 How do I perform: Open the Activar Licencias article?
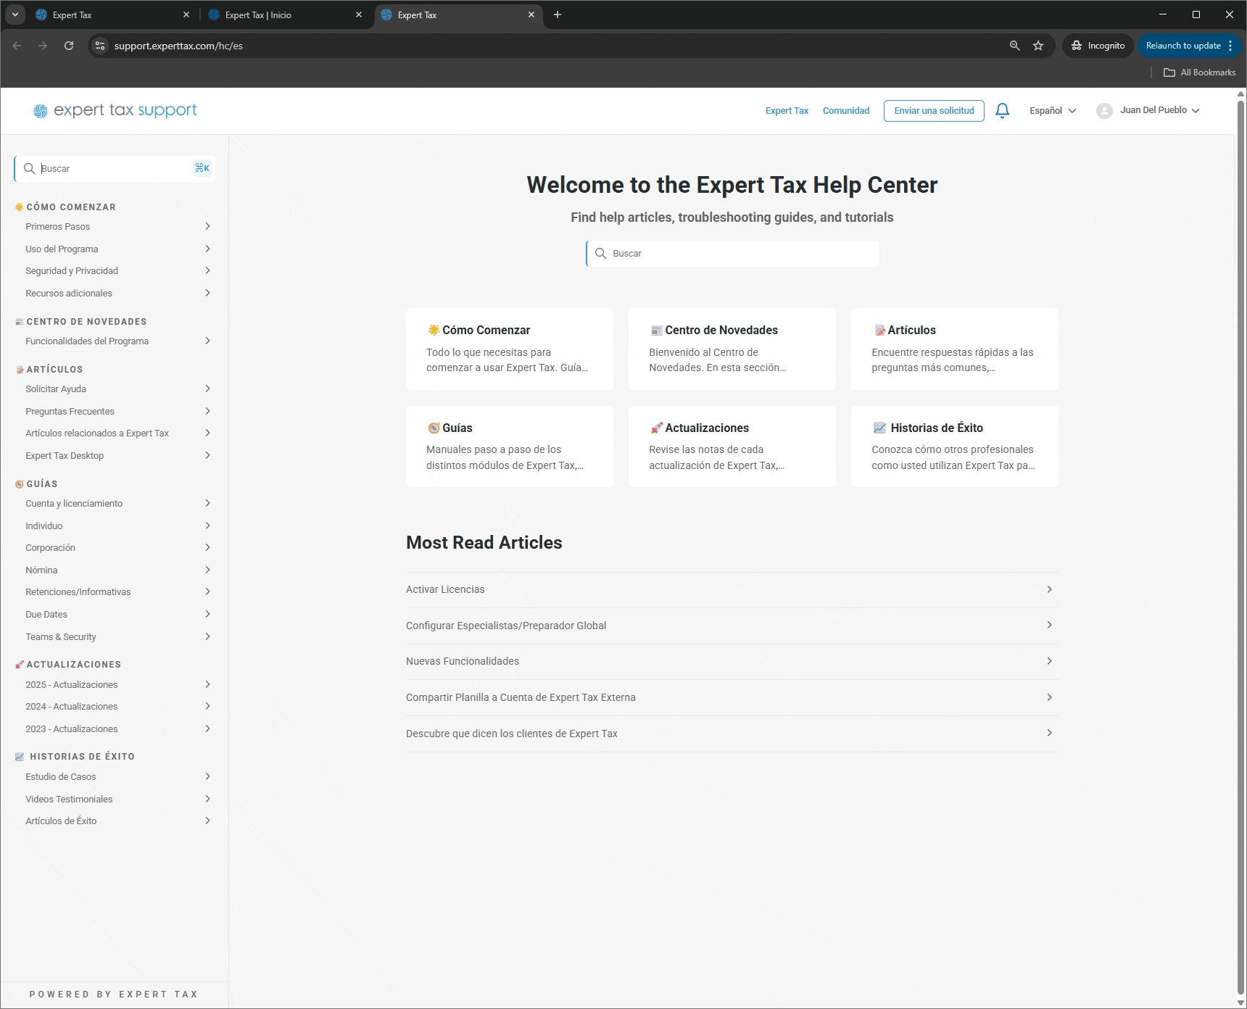[x=732, y=589]
